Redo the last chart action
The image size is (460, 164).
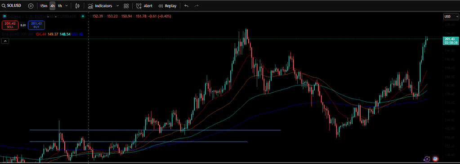[196, 6]
